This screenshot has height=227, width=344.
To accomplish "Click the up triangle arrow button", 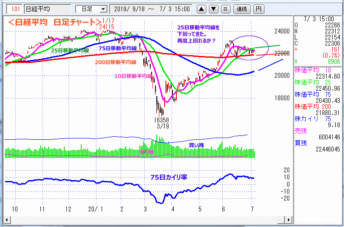I will click(202, 9).
